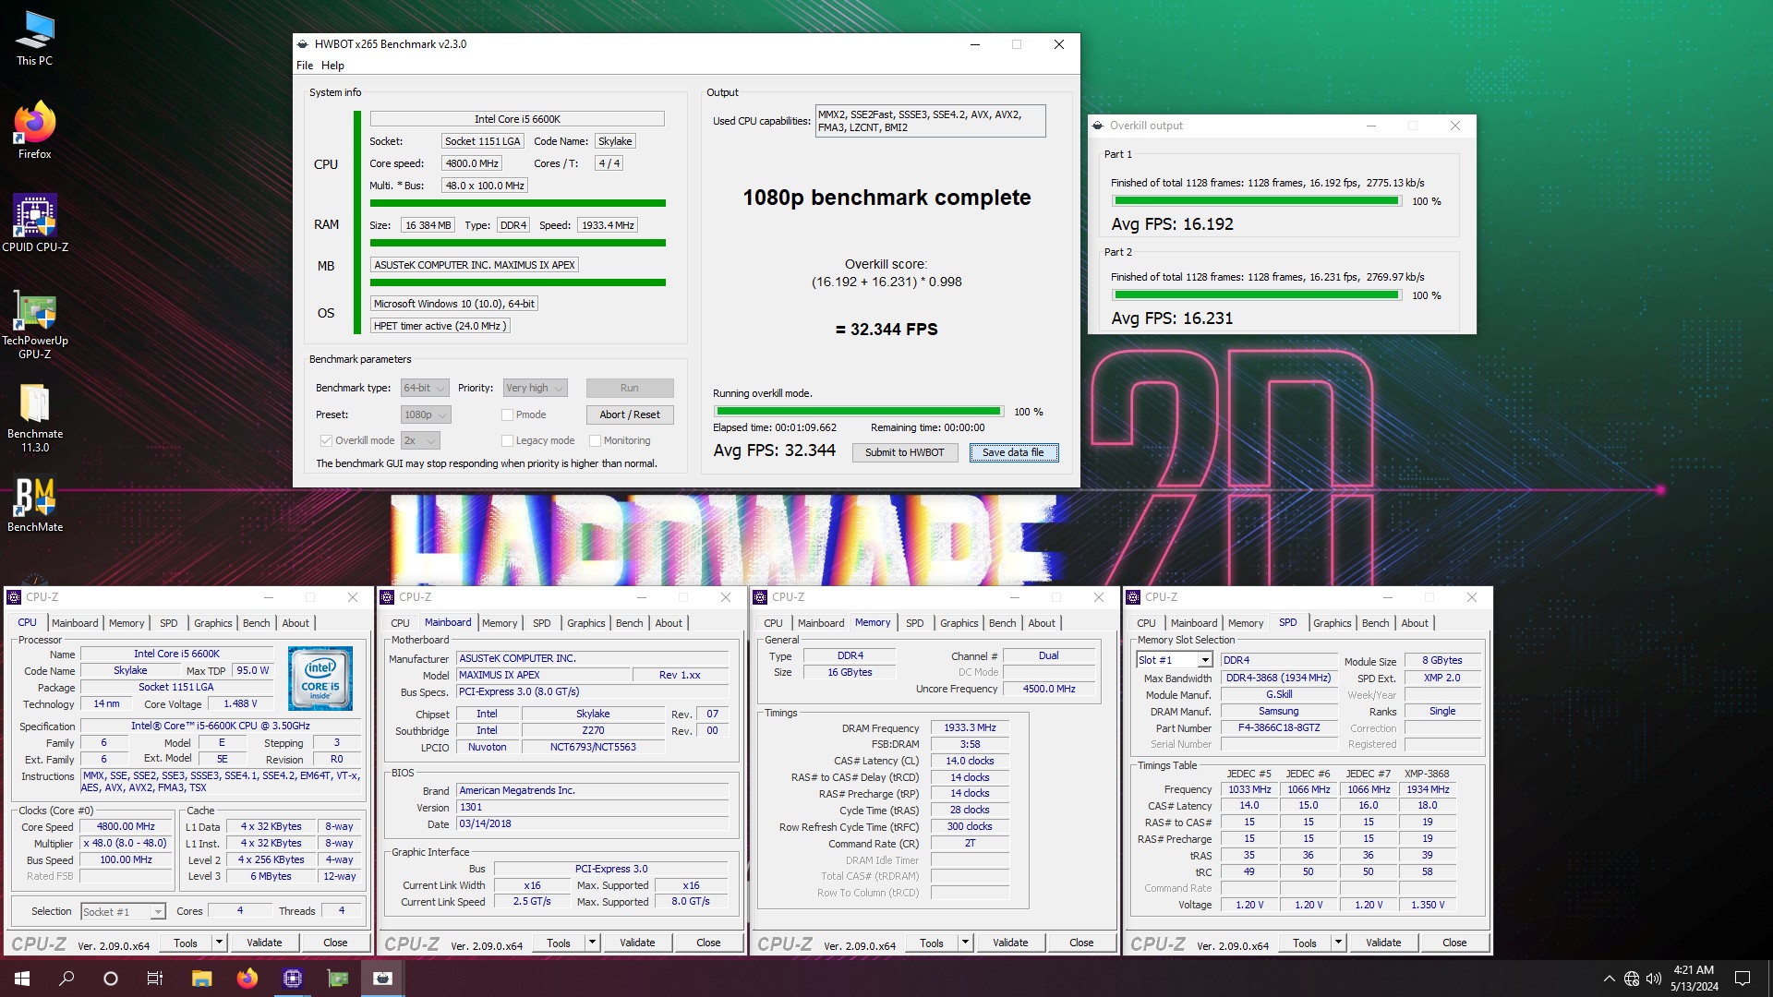Open File Explorer from taskbar

click(x=201, y=979)
